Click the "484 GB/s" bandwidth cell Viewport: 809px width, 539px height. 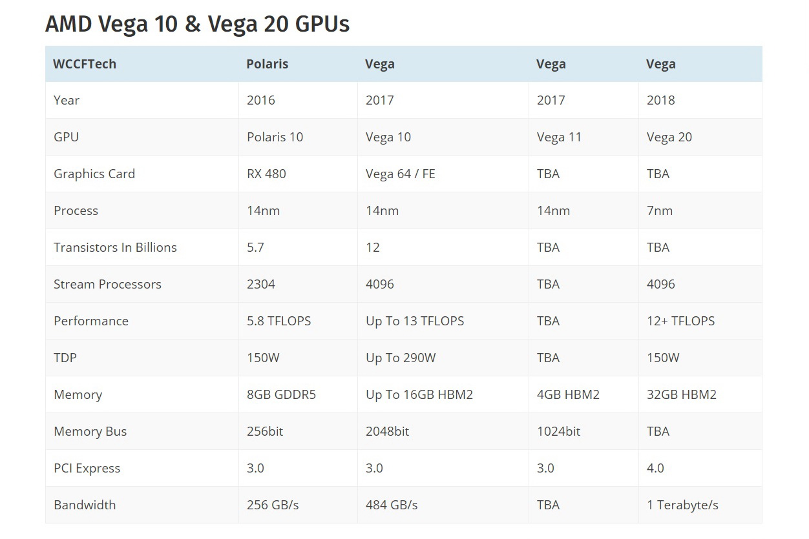tap(392, 505)
